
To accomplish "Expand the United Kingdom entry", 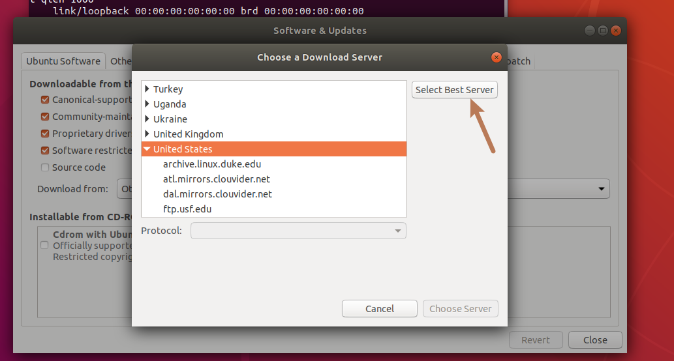I will pyautogui.click(x=147, y=134).
